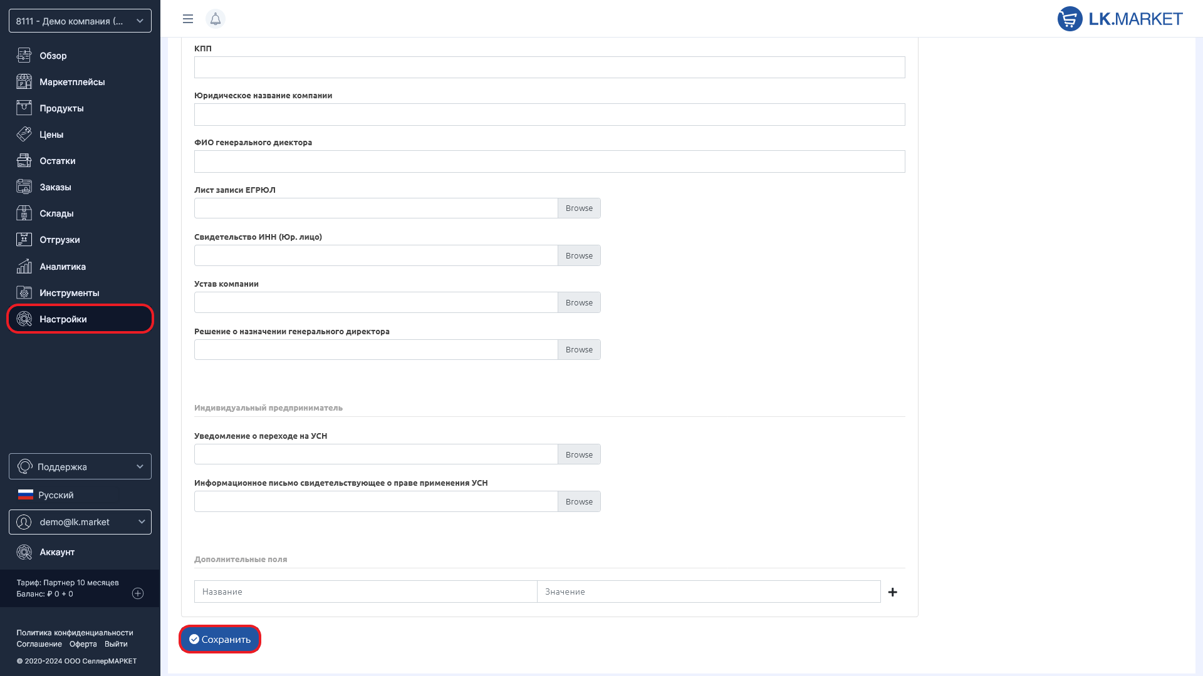This screenshot has width=1203, height=676.
Task: Click the plus icon to add a field
Action: pos(893,592)
